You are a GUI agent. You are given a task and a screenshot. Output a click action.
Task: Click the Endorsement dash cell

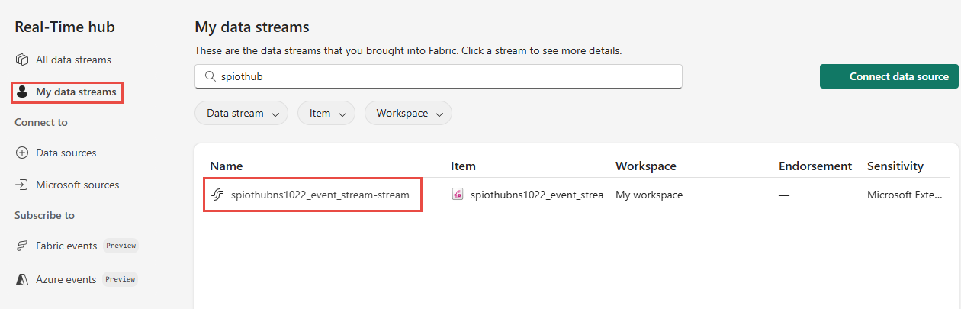tap(784, 195)
